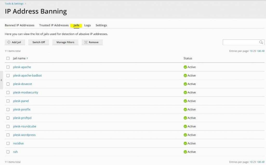Open the plesk-wordpress jail link

(24, 135)
